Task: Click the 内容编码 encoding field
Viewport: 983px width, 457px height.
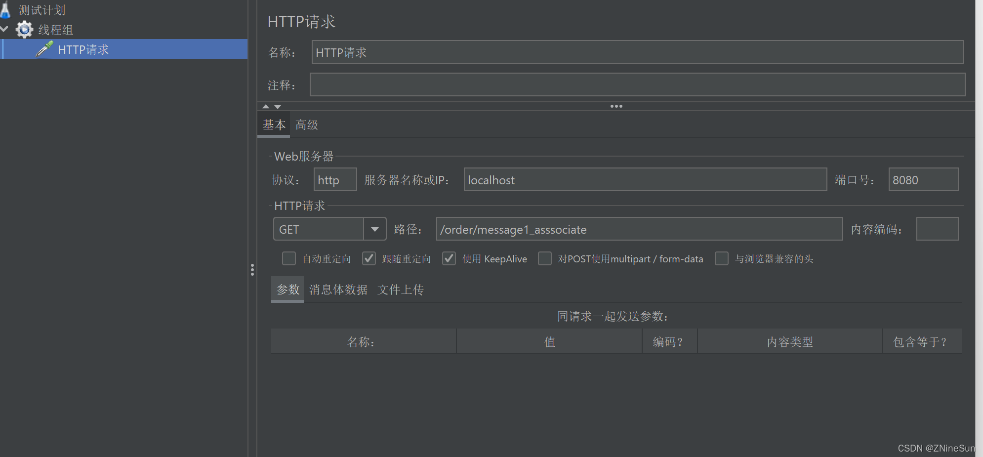Action: pyautogui.click(x=937, y=229)
